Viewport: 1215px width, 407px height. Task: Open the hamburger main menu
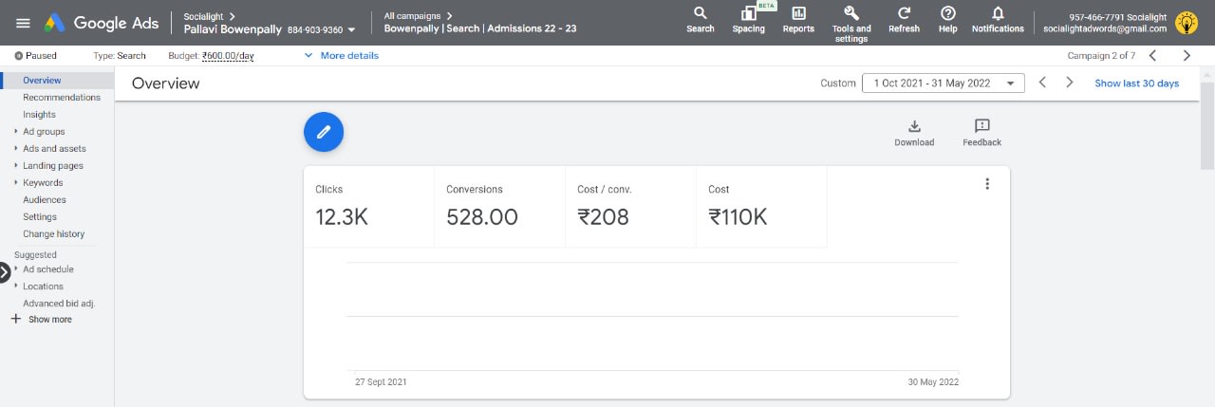coord(24,23)
